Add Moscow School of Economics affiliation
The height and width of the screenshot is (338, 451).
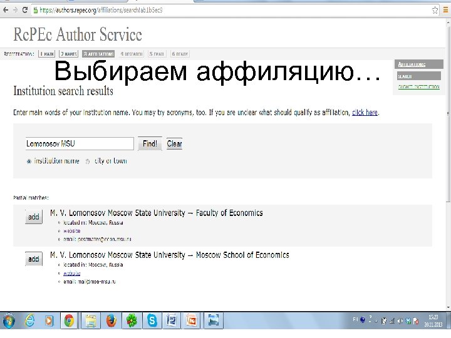pyautogui.click(x=34, y=259)
